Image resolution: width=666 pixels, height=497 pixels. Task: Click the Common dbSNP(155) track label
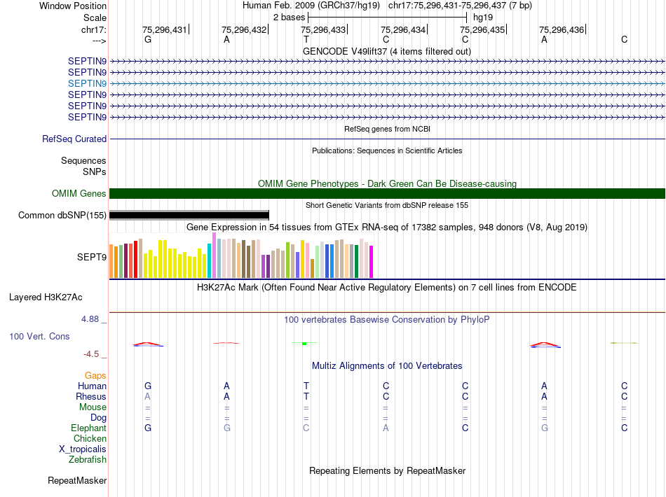(x=62, y=215)
